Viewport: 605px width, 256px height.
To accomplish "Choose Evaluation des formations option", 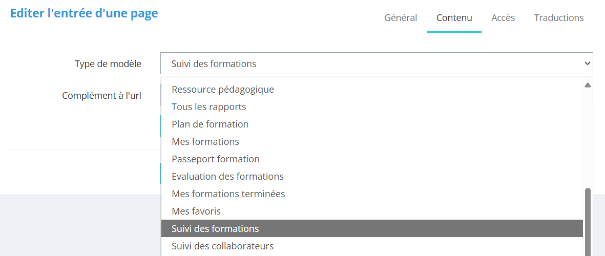I will point(227,177).
